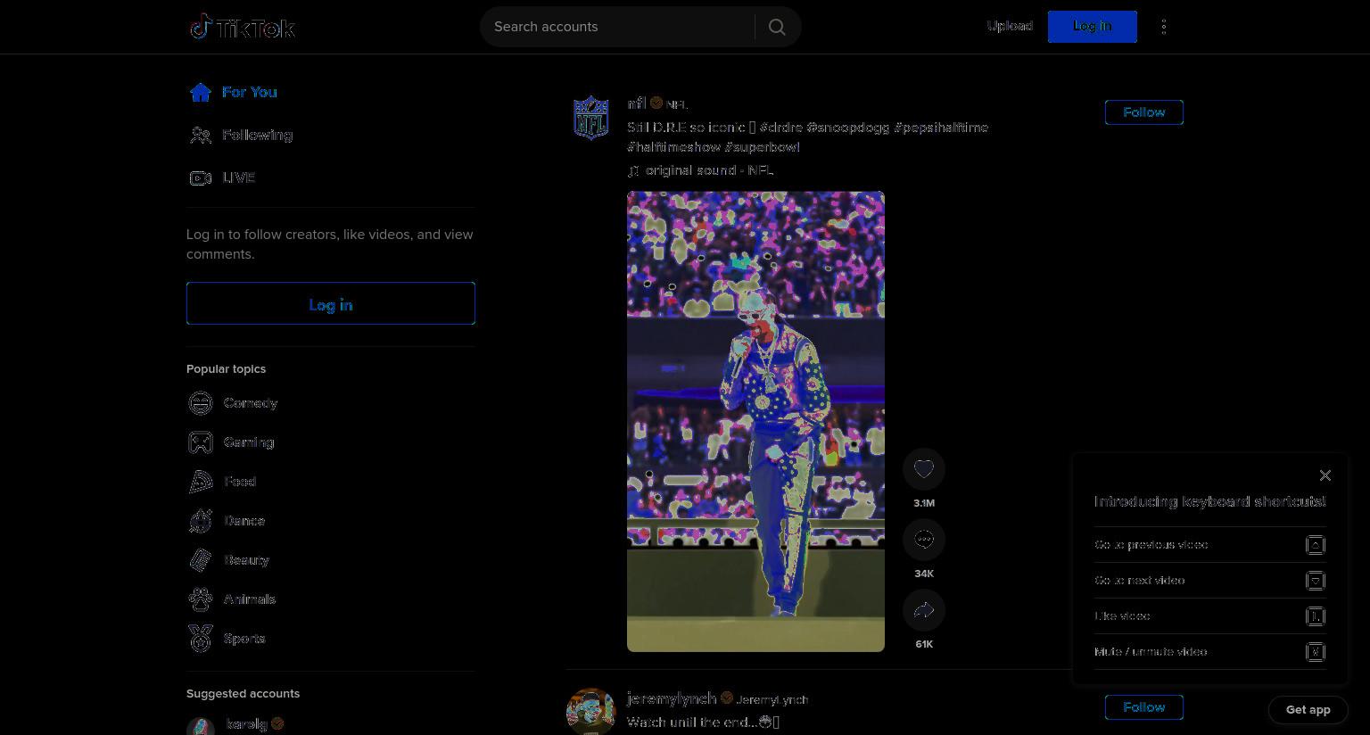Select the Dance topic
This screenshot has height=735, width=1370.
244,521
